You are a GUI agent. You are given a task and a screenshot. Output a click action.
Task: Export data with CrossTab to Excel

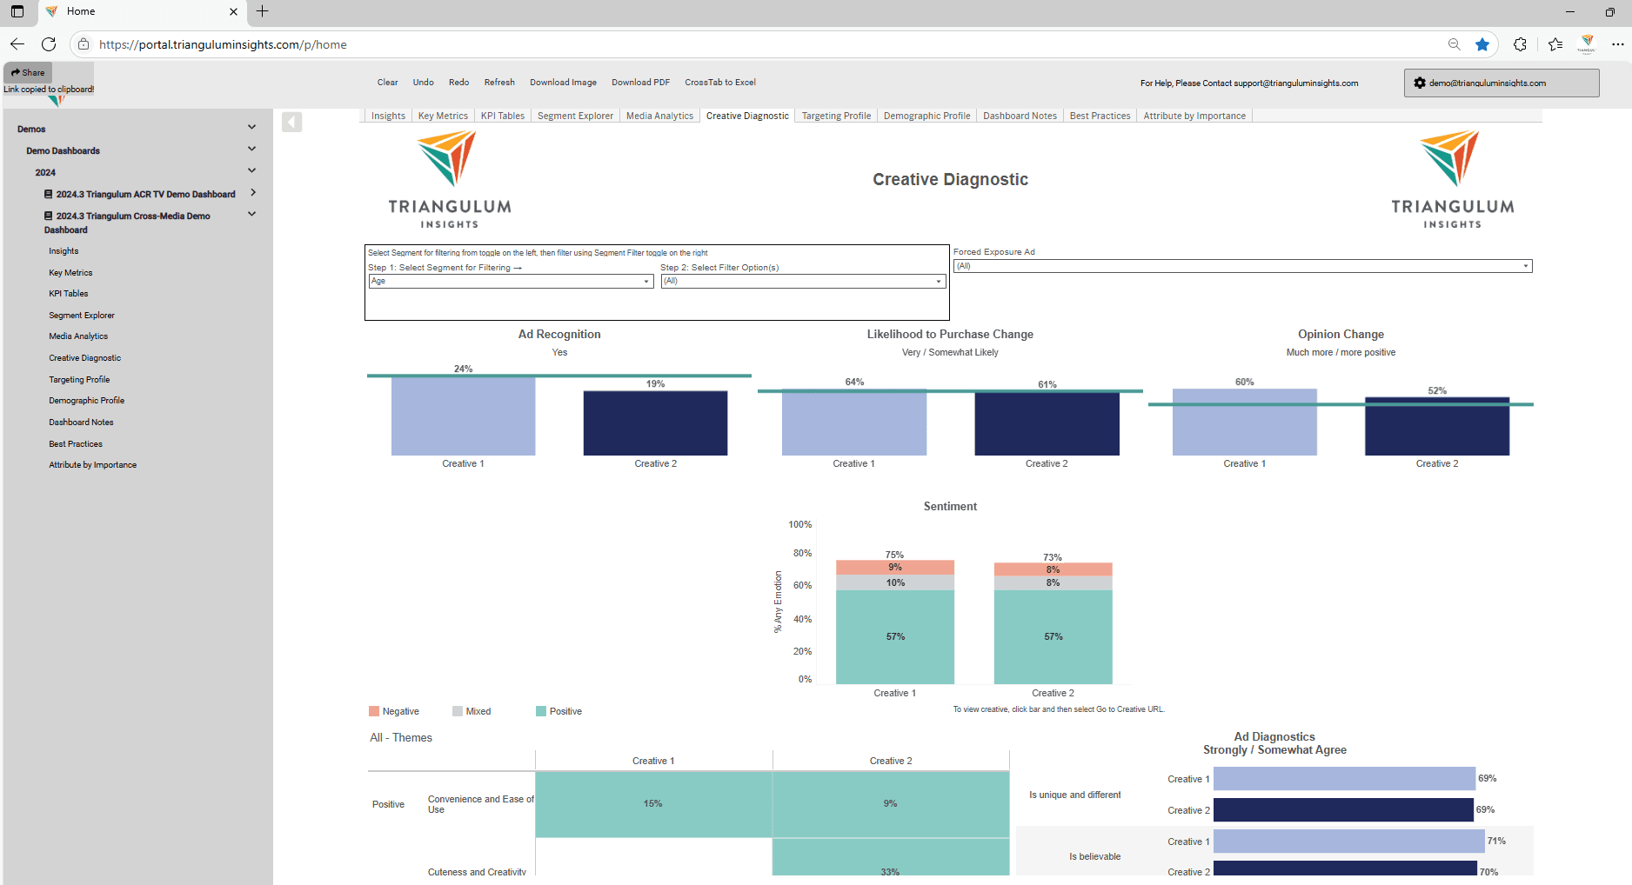[720, 82]
